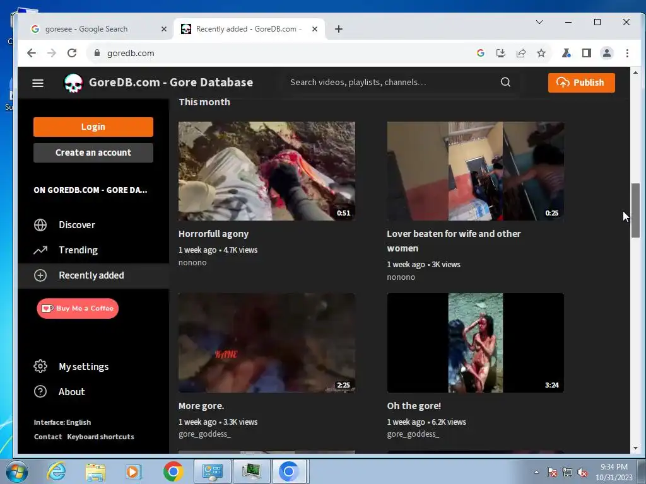Bookmark this page with star
Image resolution: width=646 pixels, height=484 pixels.
tap(541, 53)
